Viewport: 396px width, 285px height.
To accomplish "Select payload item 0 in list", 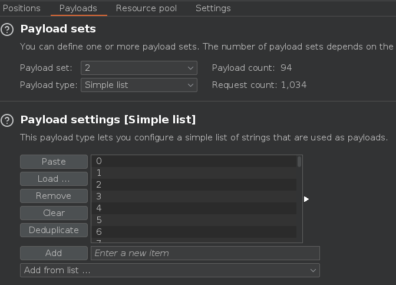I will tap(194, 161).
